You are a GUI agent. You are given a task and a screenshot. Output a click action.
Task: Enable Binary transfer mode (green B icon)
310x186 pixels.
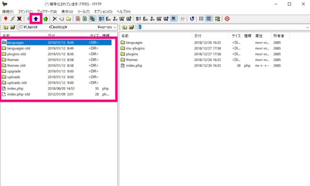click(85, 19)
